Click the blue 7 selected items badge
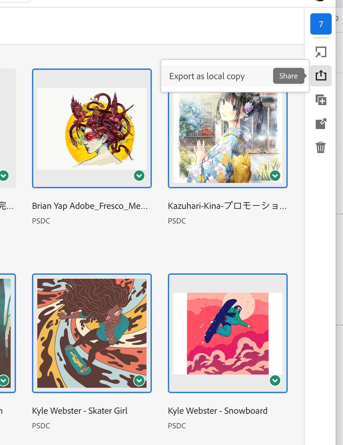343x445 pixels. (x=321, y=24)
